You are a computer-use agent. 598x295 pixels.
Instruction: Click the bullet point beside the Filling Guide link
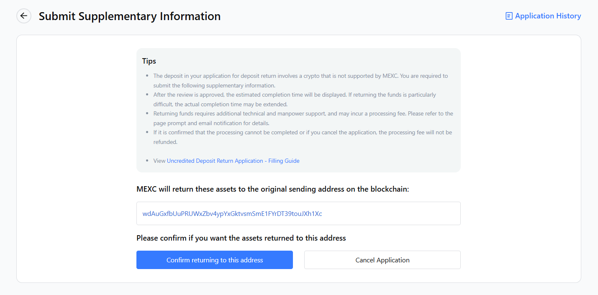click(x=147, y=161)
